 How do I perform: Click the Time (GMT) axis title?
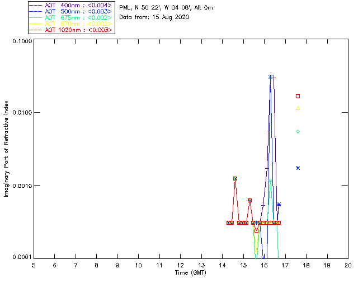[x=190, y=273]
